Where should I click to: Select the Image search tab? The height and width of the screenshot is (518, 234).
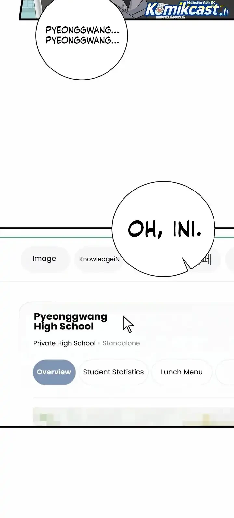click(x=45, y=259)
